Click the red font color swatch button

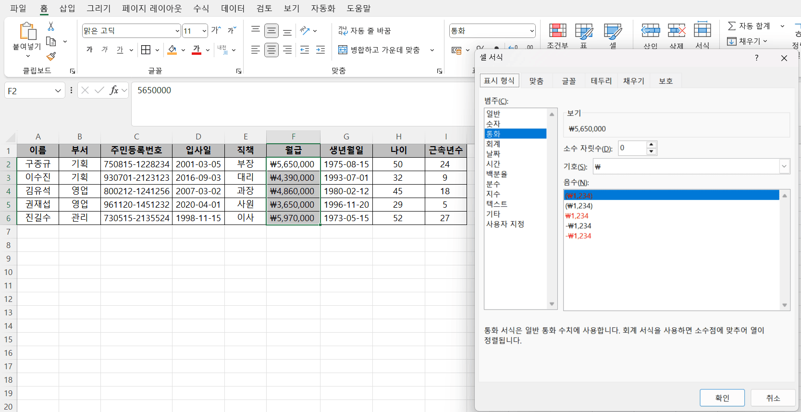197,50
